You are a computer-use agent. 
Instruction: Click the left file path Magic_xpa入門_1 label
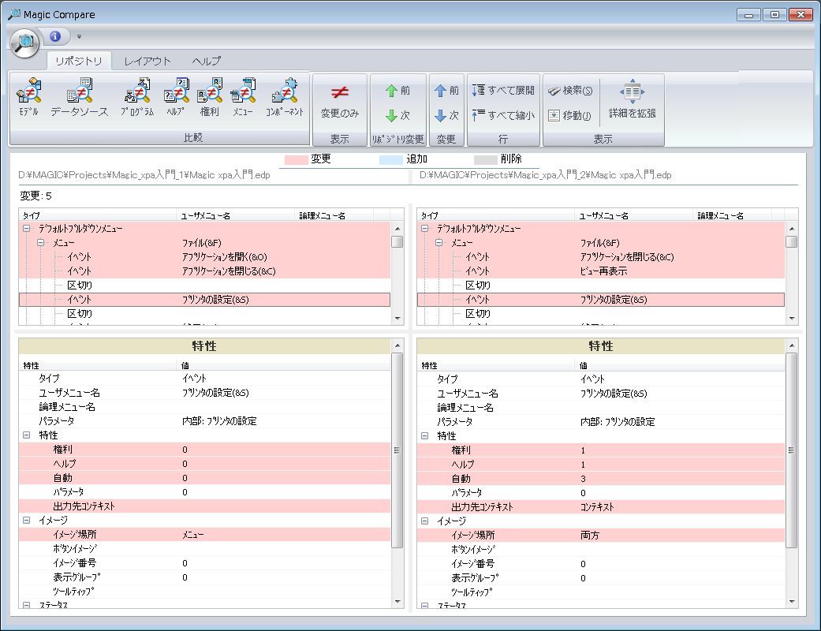click(x=144, y=175)
